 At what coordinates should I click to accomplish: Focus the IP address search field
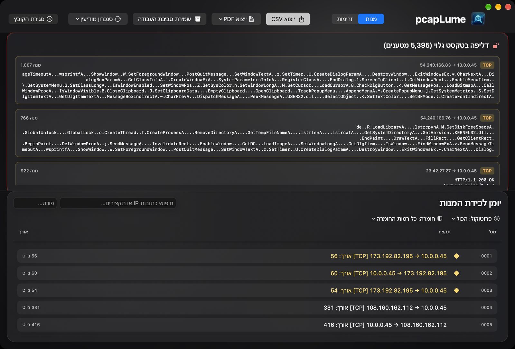point(118,203)
